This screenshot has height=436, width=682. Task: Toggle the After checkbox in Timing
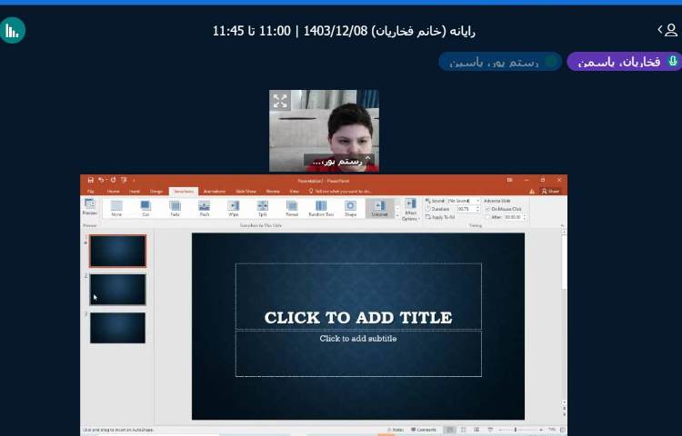(x=487, y=217)
